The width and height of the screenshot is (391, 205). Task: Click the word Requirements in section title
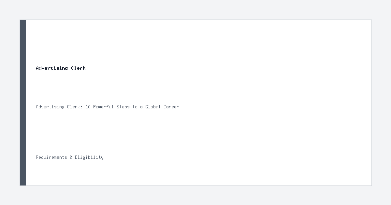(51, 157)
